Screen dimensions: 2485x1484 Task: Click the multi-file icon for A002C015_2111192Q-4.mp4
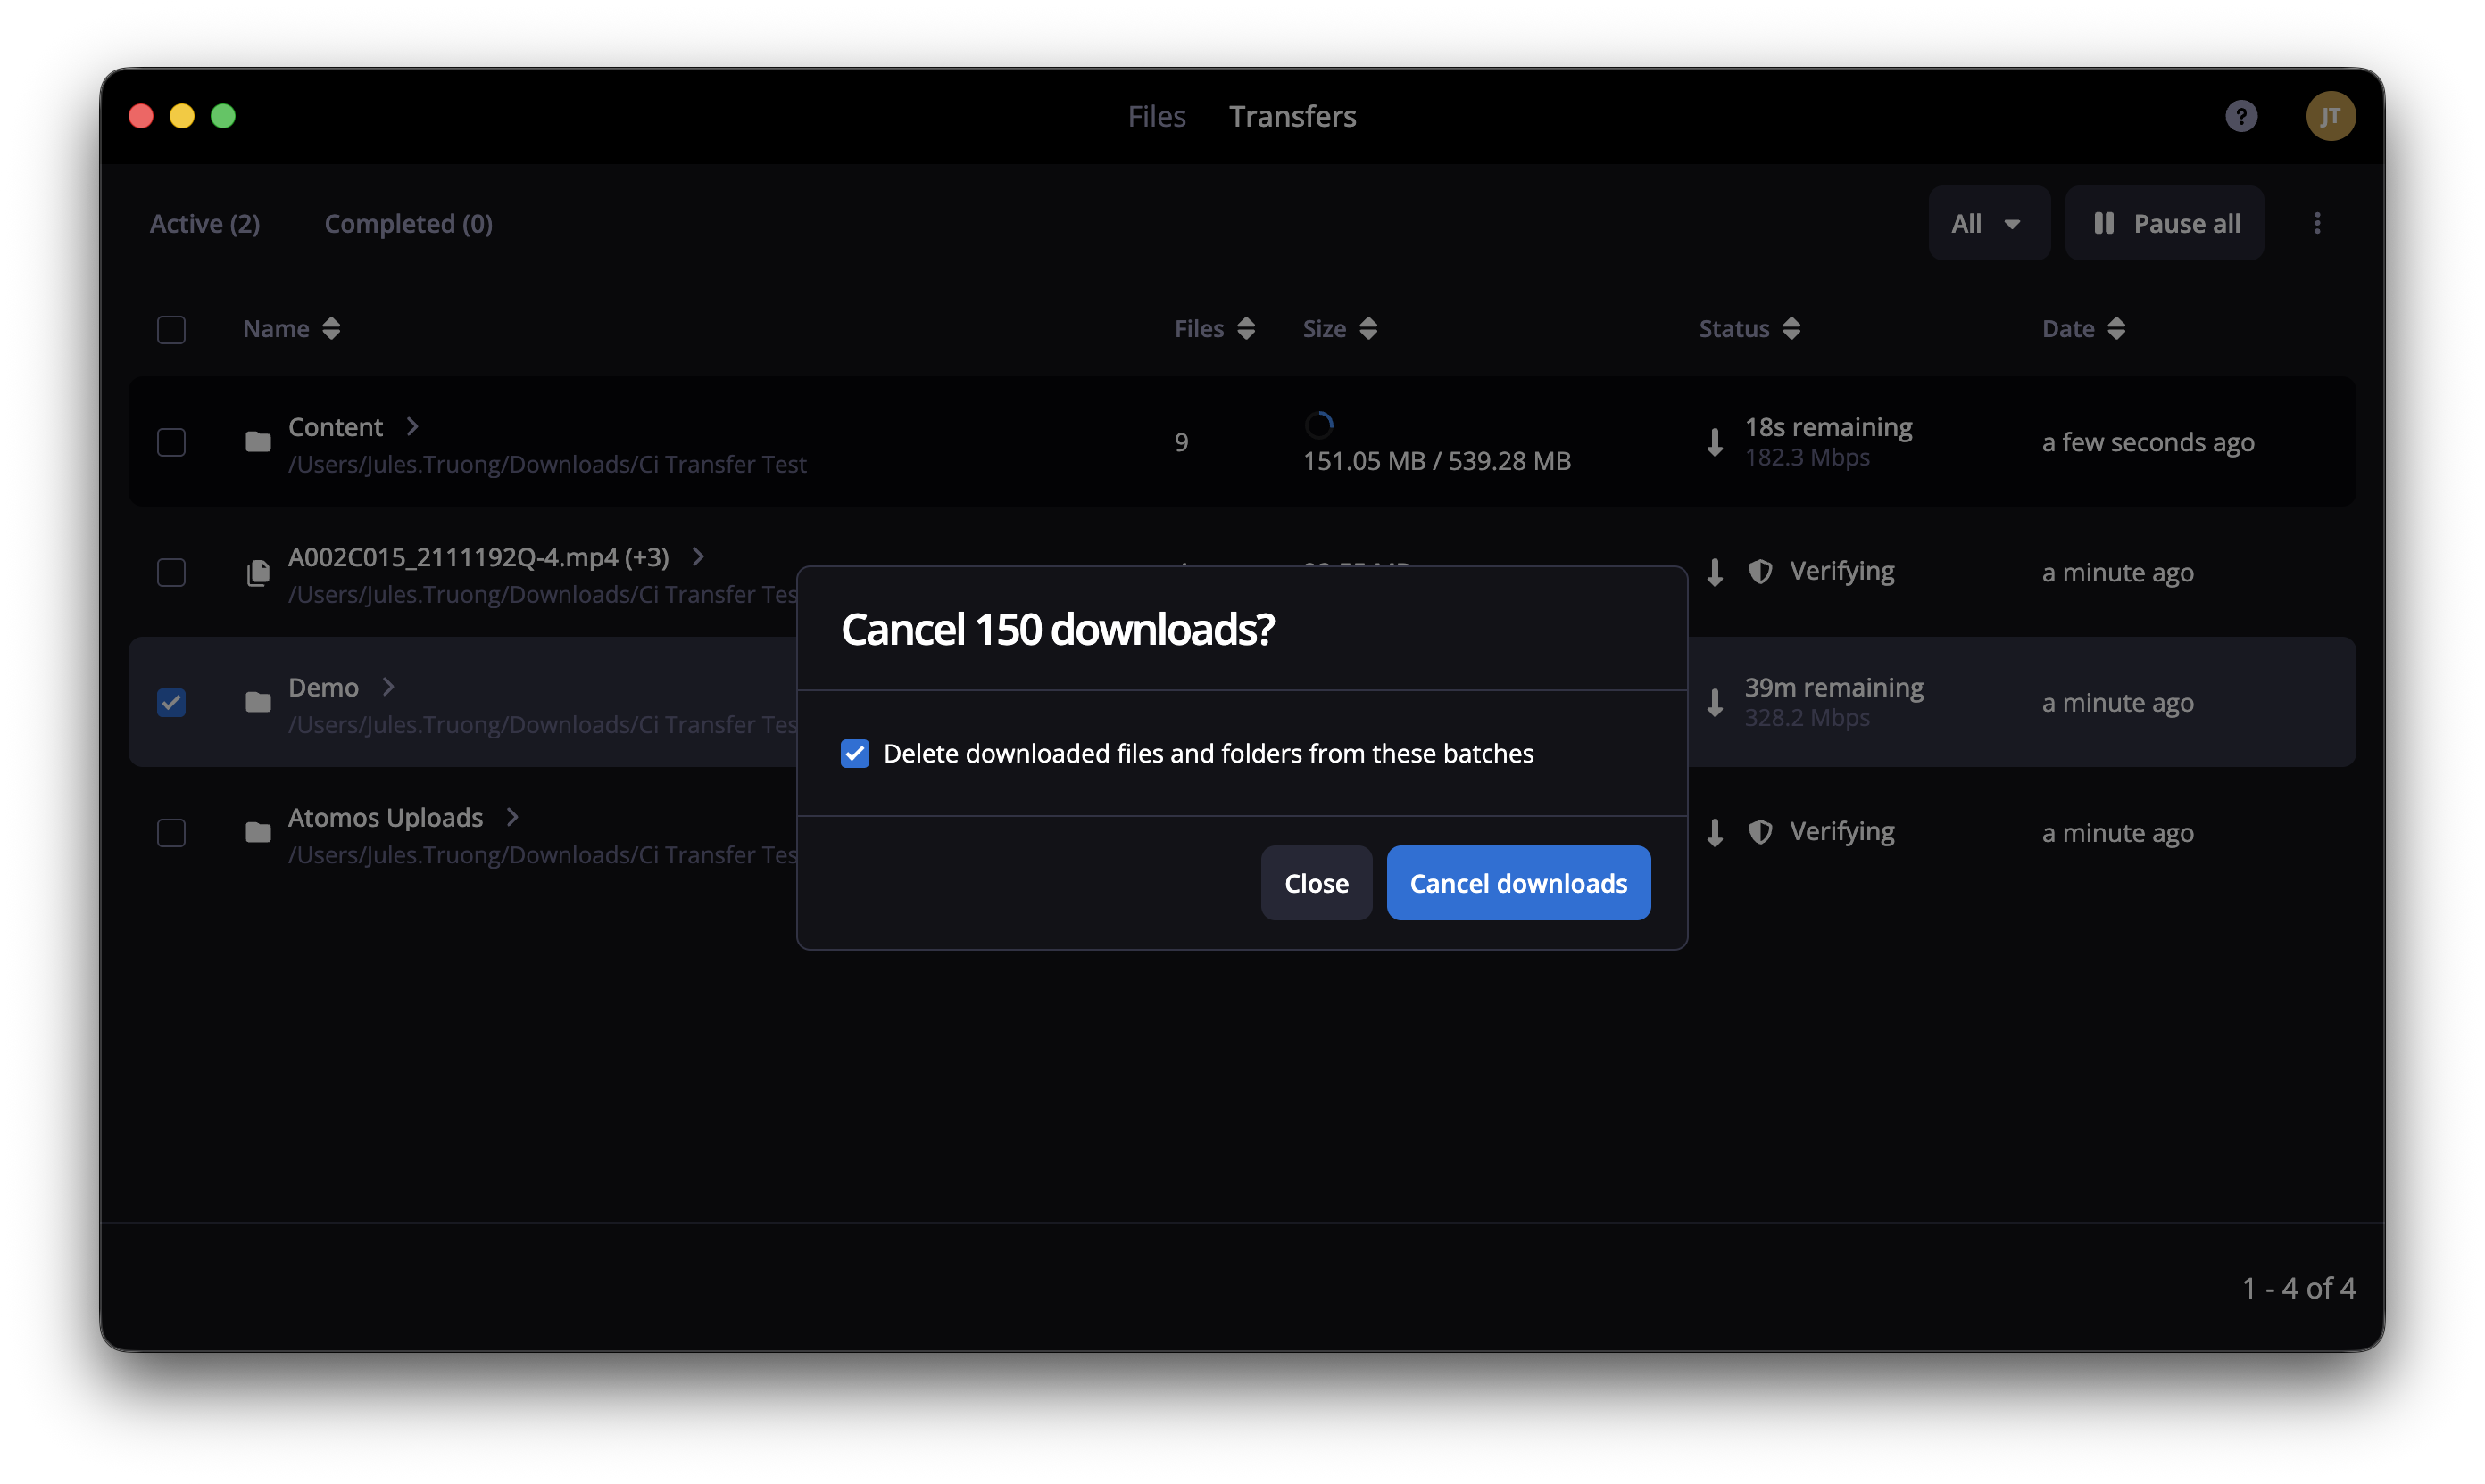coord(258,572)
